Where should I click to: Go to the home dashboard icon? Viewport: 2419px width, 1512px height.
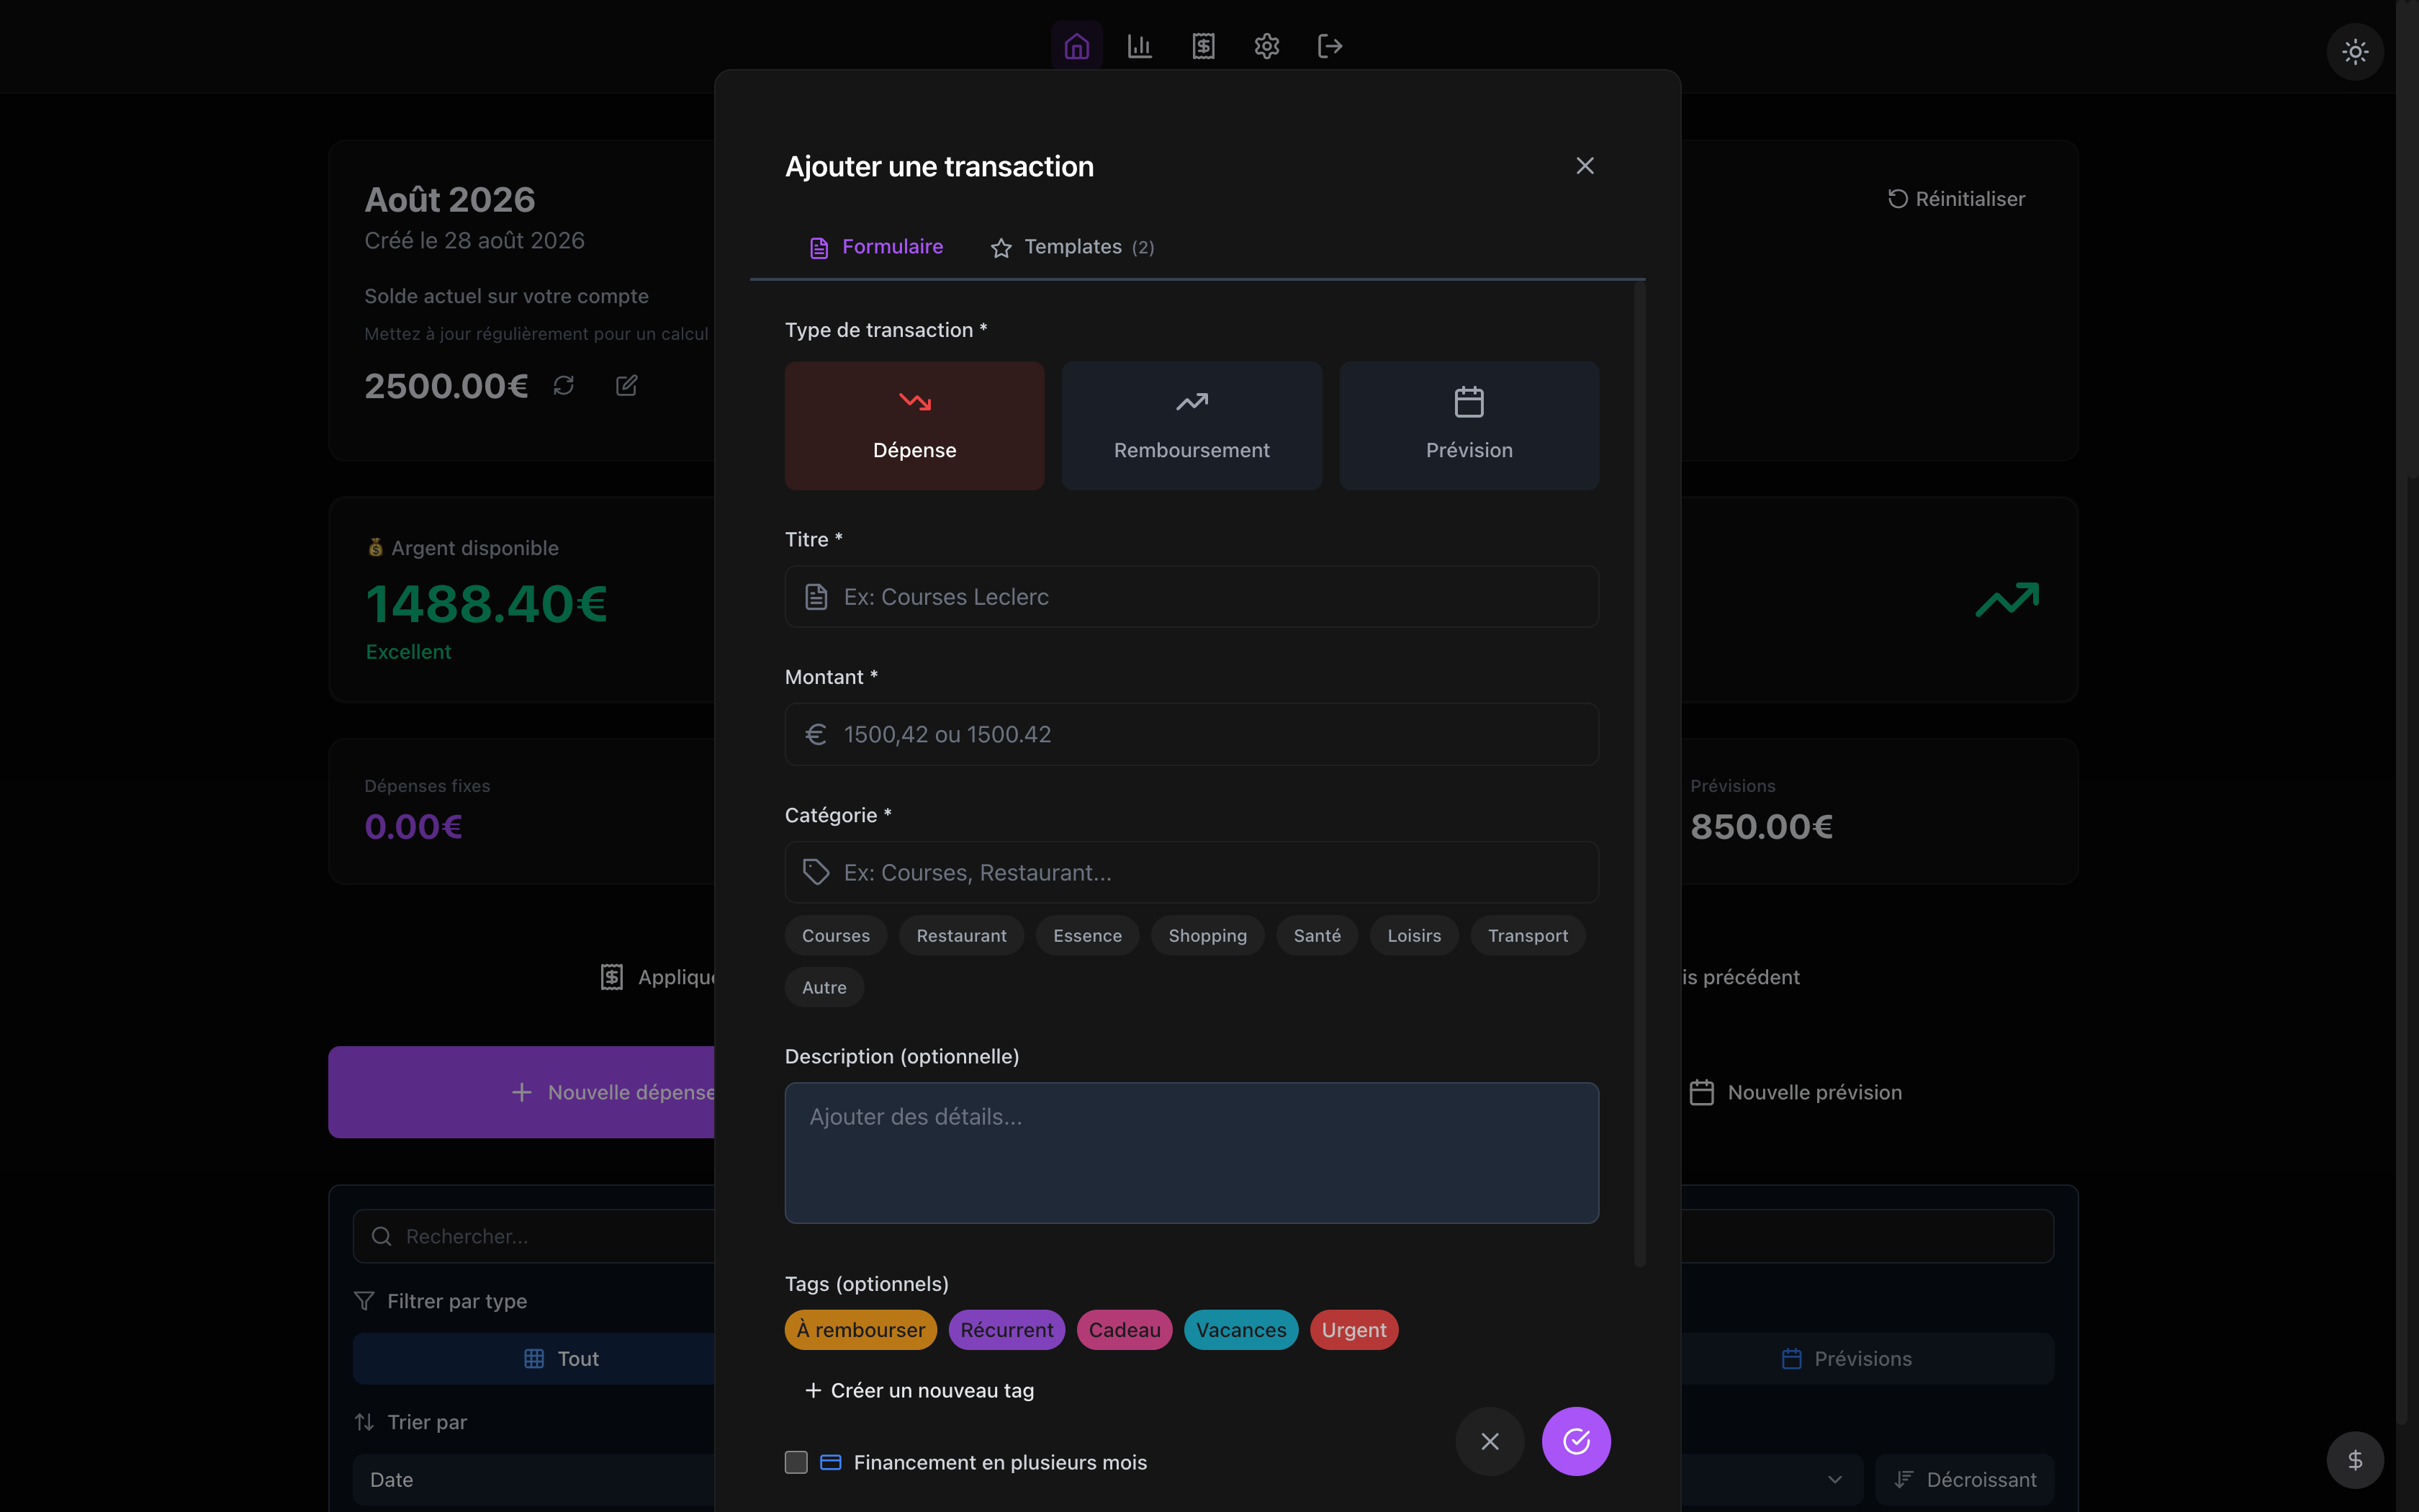pos(1076,46)
